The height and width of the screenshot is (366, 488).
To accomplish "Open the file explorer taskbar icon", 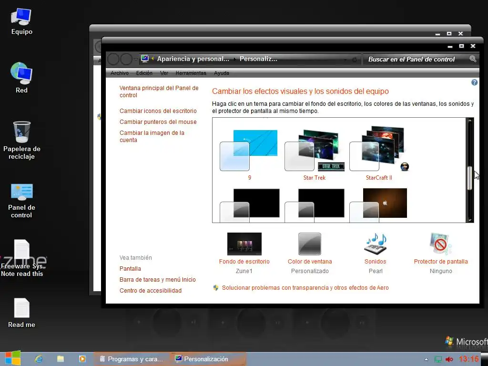I will click(x=61, y=359).
